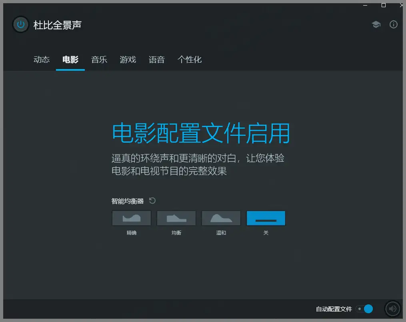
Task: Switch to the 音乐 tab
Action: (x=99, y=60)
